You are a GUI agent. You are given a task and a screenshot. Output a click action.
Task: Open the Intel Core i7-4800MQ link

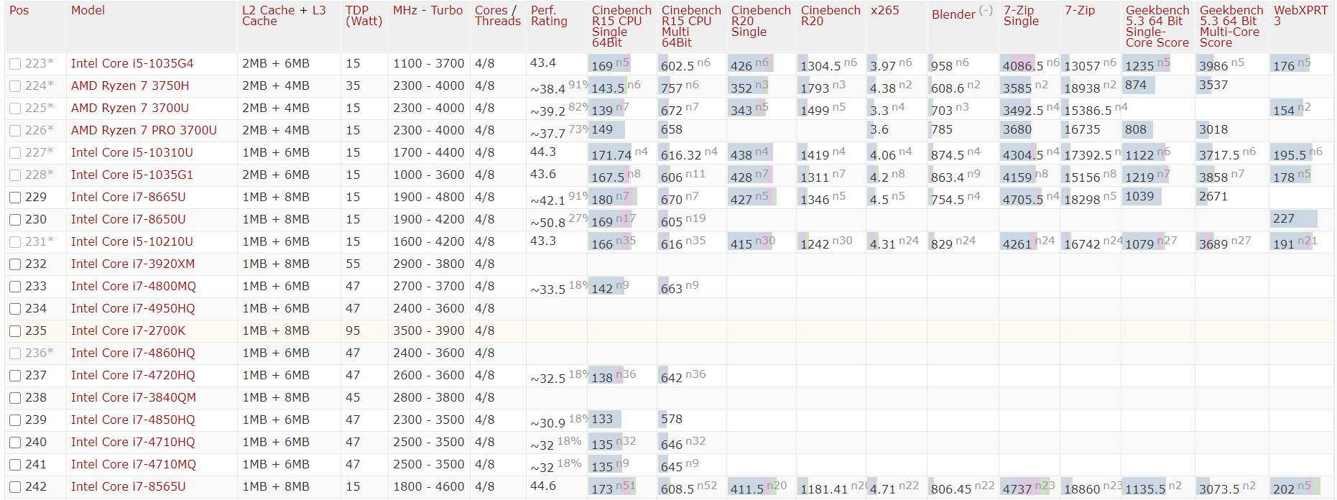pos(134,286)
